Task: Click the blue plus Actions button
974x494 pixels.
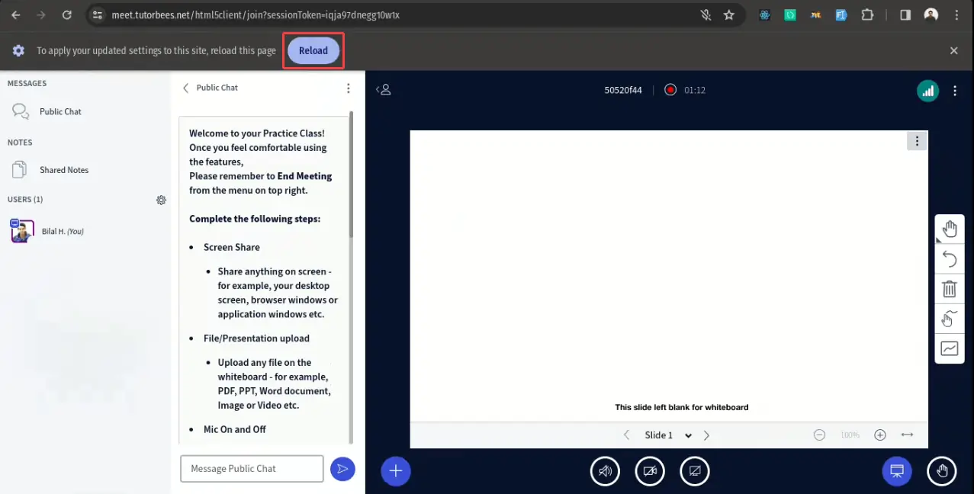Action: click(395, 471)
